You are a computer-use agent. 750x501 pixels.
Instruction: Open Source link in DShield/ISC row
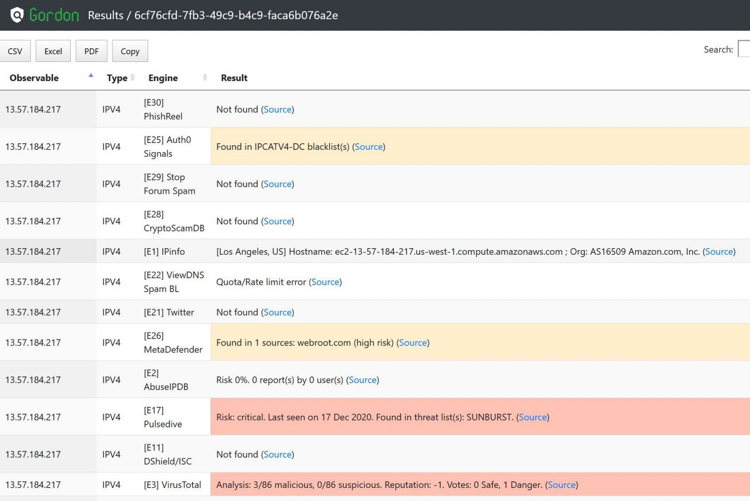click(x=277, y=454)
